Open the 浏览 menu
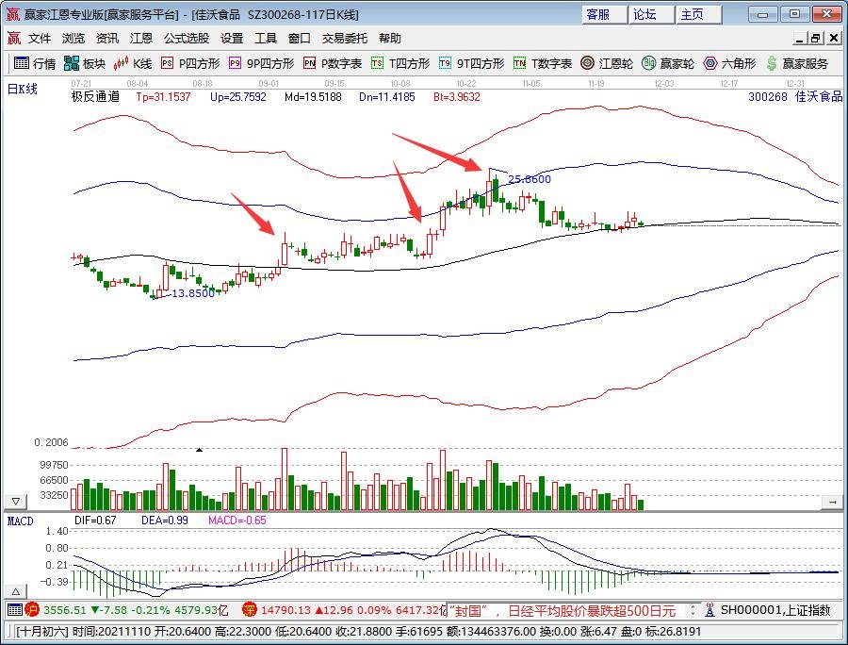Screen dimensions: 848x645 (x=73, y=39)
